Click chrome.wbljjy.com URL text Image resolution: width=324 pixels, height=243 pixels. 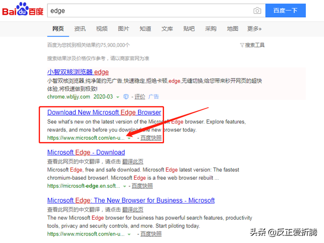click(69, 97)
